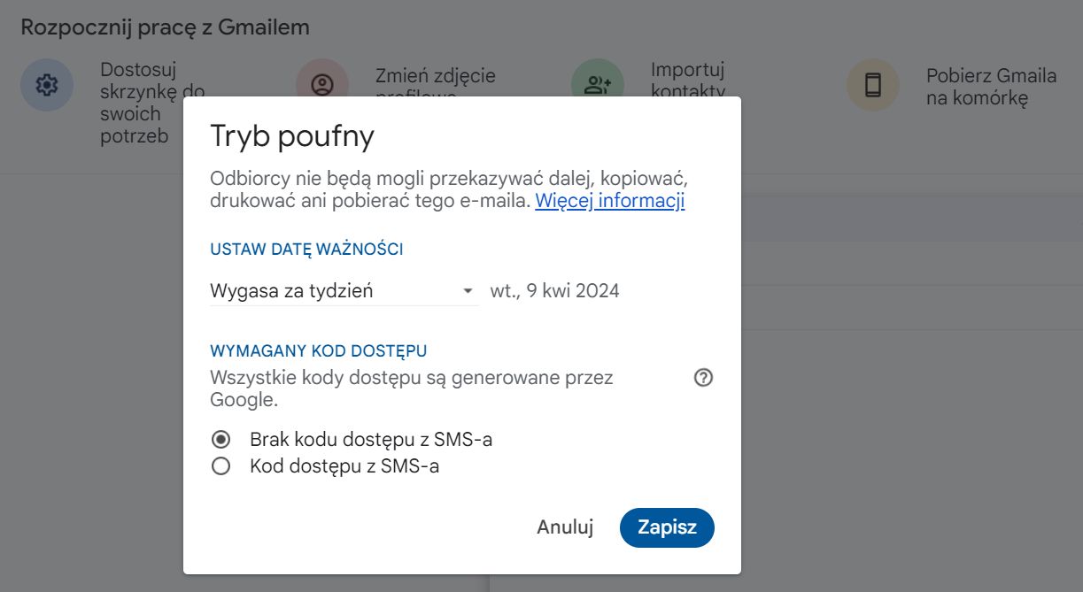Screen dimensions: 1083x592
Task: Click the person-with-plus icon near Importuj kontakty
Action: tap(597, 84)
